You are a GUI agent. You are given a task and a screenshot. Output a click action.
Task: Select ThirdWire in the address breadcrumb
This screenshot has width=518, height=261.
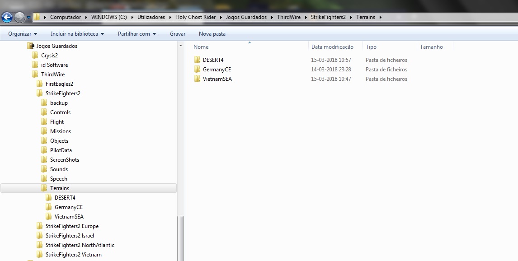[289, 17]
